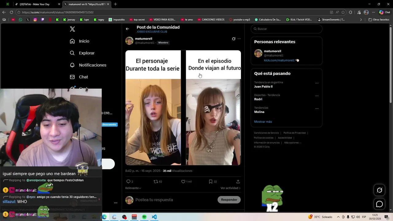393x221 pixels.
Task: Open the left meme image of the post
Action: point(153,108)
